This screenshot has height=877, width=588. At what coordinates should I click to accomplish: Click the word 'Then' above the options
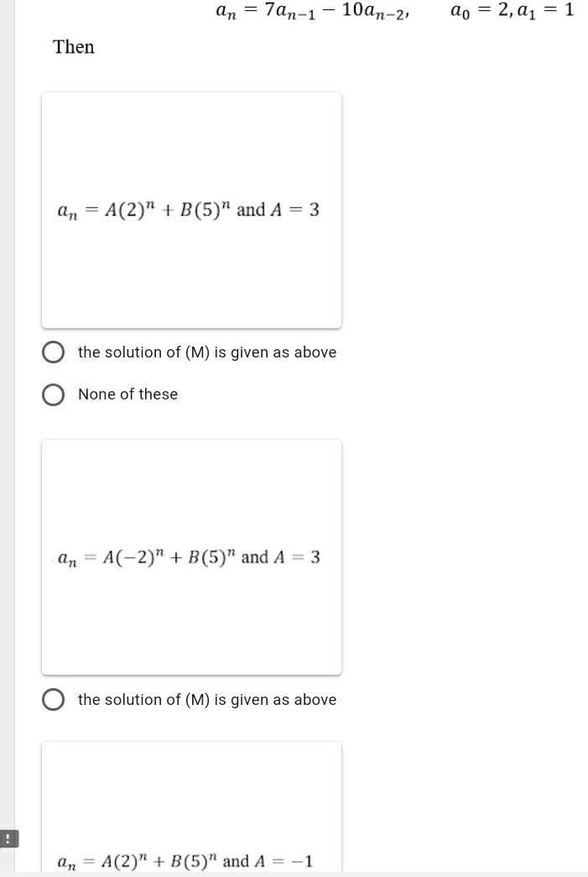pyautogui.click(x=73, y=47)
